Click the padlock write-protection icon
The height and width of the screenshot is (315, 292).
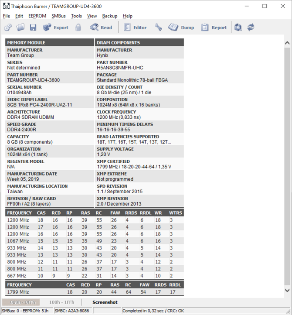tap(78, 27)
